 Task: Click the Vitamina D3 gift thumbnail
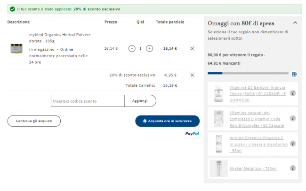tap(218, 93)
